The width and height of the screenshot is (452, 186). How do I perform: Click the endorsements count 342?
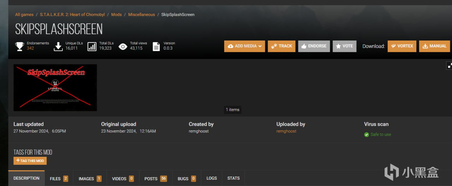30,48
